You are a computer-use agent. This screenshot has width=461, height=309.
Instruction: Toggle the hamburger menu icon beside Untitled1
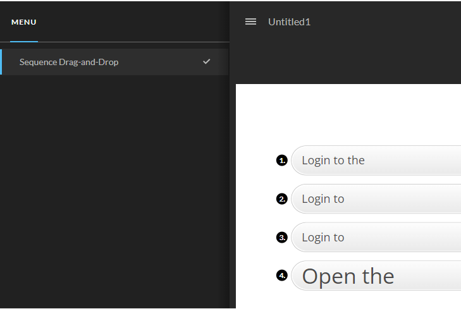pos(250,21)
